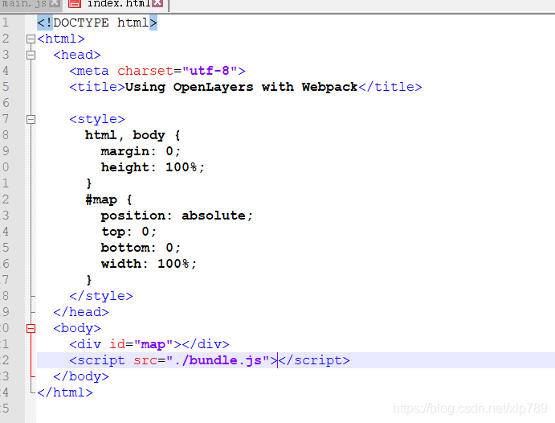This screenshot has width=555, height=423.
Task: Click the div id="map" line
Action: coord(149,344)
